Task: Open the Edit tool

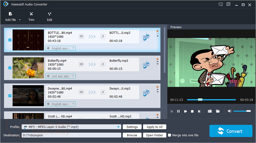Action: click(50, 17)
